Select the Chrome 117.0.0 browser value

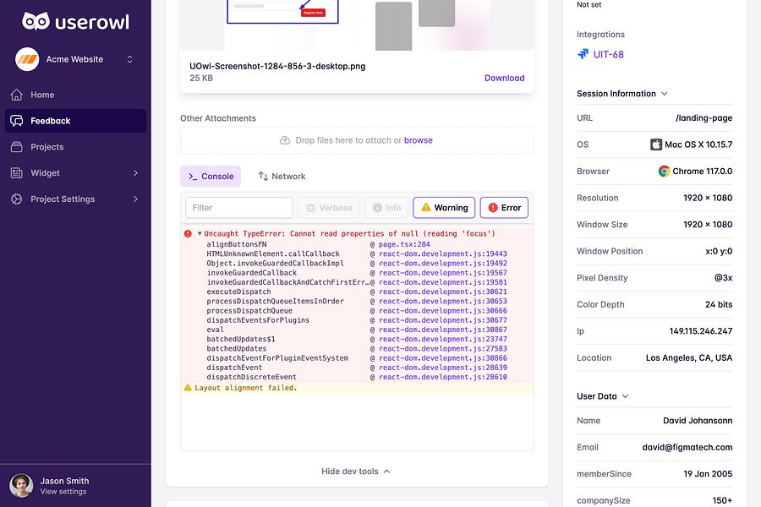point(703,172)
